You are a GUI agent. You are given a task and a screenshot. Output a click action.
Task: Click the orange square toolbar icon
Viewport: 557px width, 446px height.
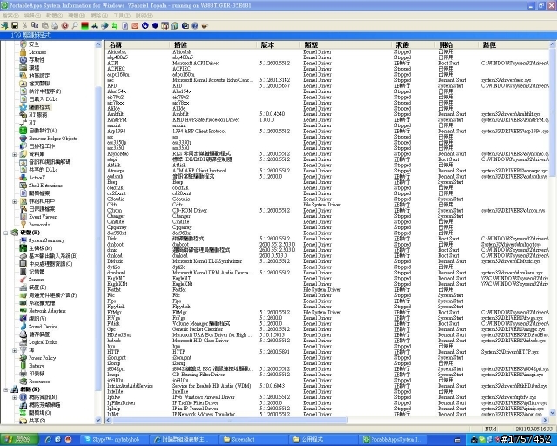tap(135, 25)
